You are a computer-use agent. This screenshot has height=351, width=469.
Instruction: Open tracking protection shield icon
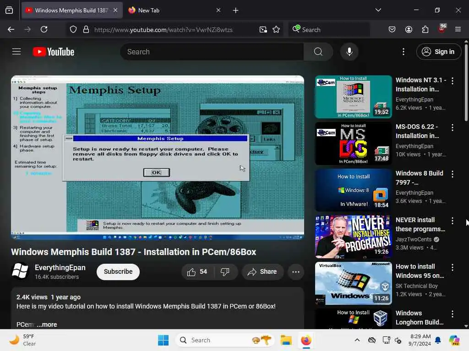tap(73, 30)
